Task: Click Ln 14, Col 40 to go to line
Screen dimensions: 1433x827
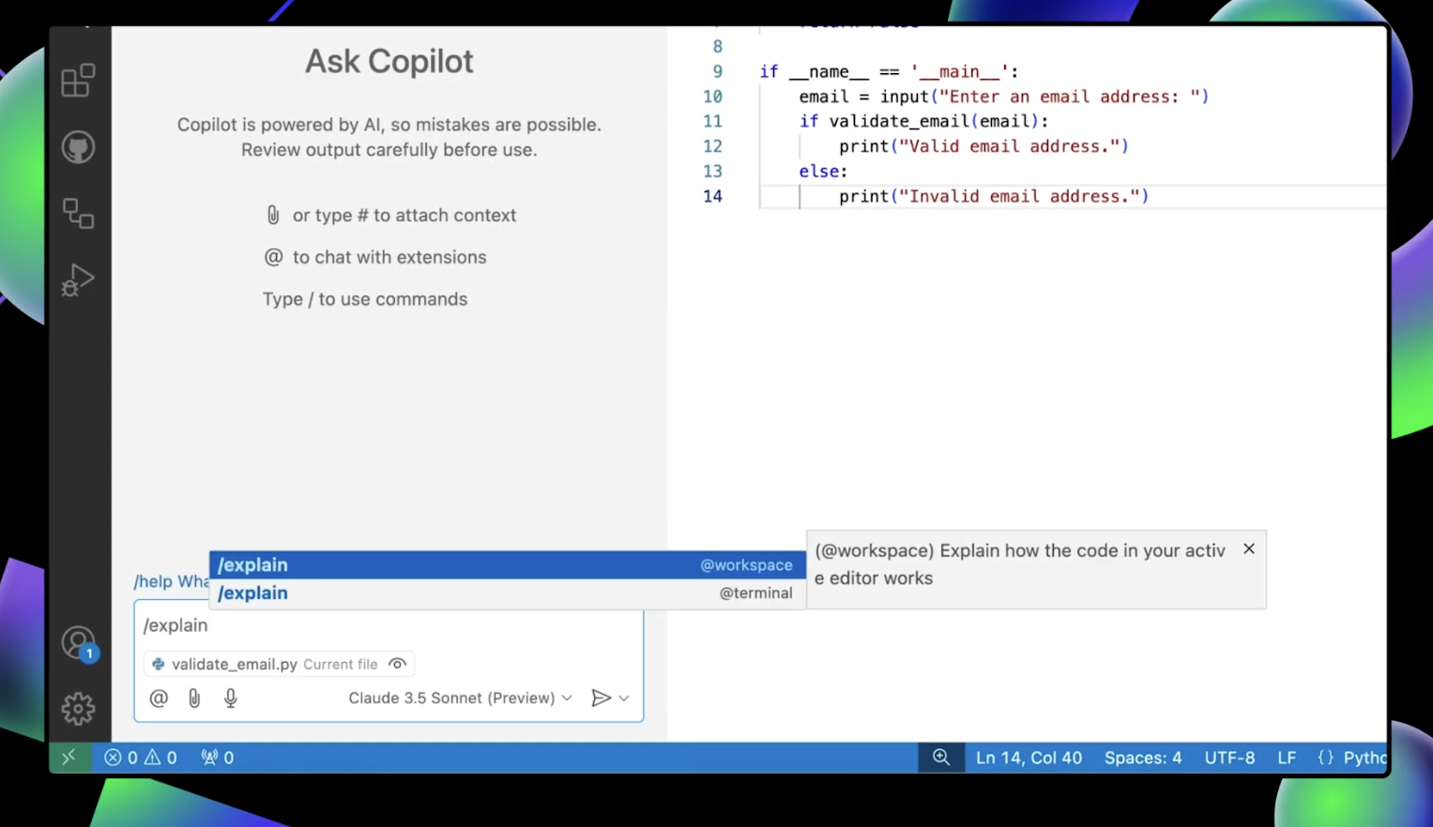Action: pyautogui.click(x=1029, y=758)
